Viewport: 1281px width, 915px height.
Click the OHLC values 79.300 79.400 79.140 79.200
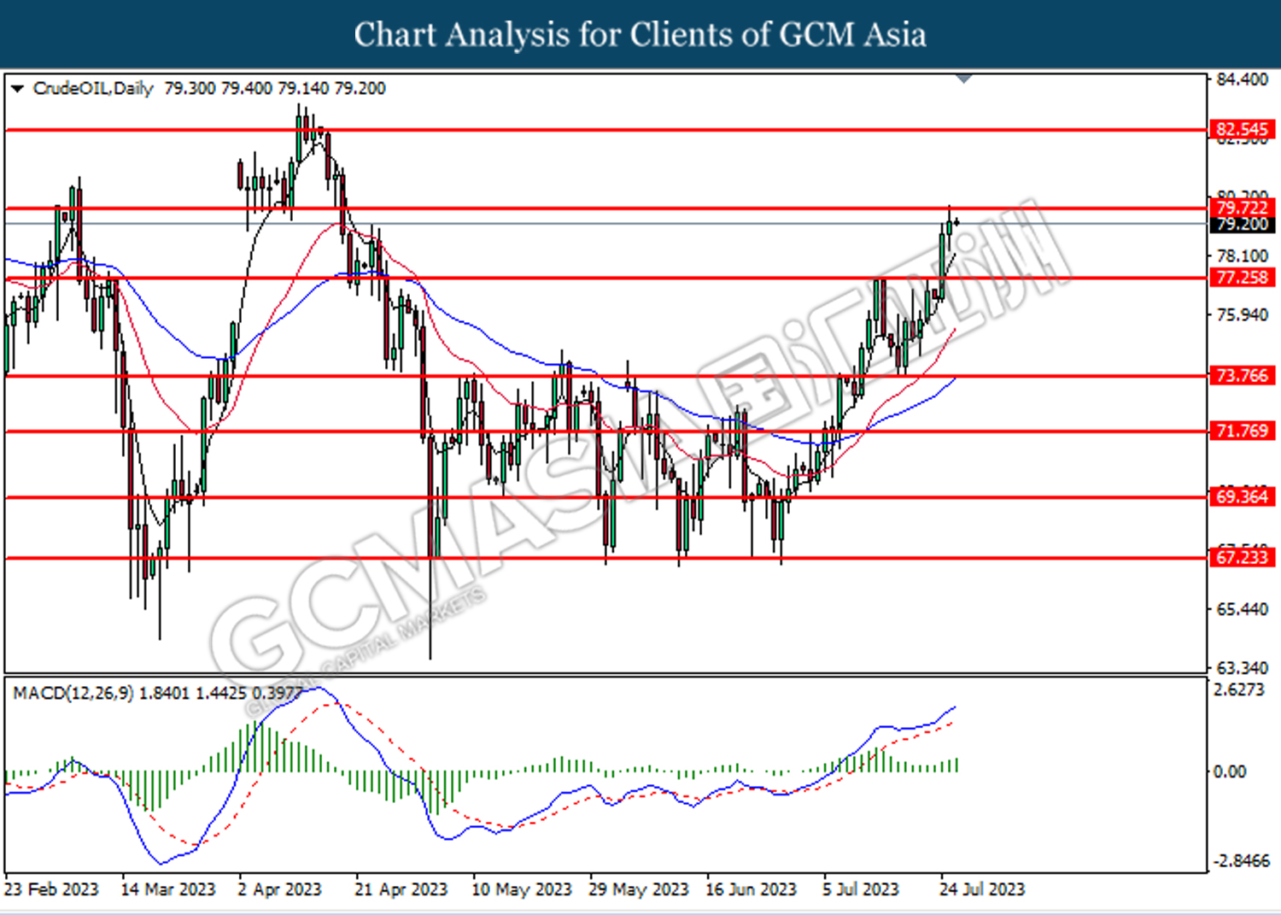coord(275,89)
